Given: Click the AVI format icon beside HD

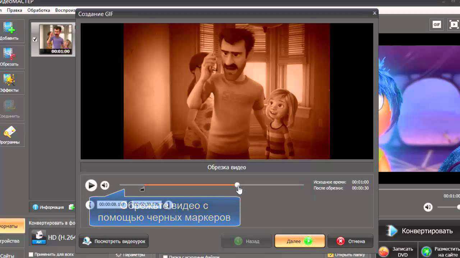Looking at the screenshot, I should [x=39, y=237].
